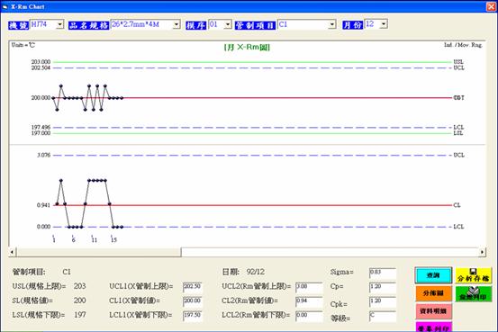Click the green print button with printer icon
Image resolution: width=498 pixels, height=332 pixels.
pos(473,293)
